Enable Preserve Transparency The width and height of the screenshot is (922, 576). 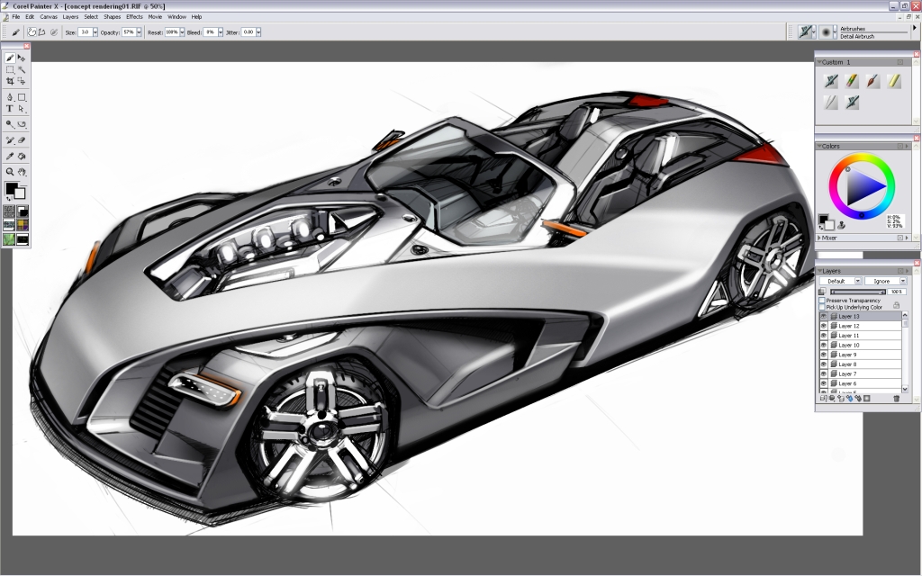point(822,300)
